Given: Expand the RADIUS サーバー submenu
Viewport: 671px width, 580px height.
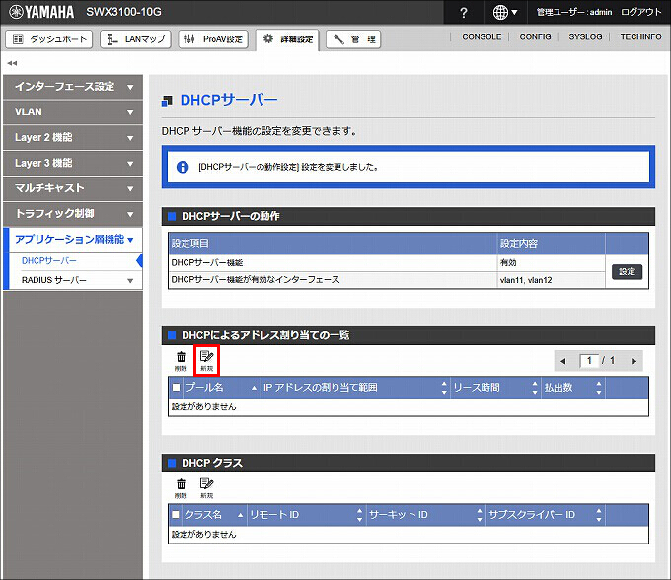Looking at the screenshot, I should pyautogui.click(x=76, y=280).
